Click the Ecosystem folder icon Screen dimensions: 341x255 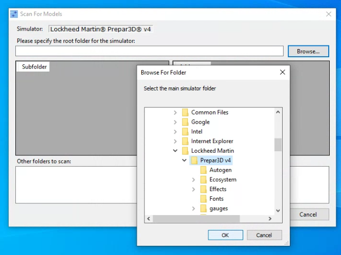coord(203,179)
